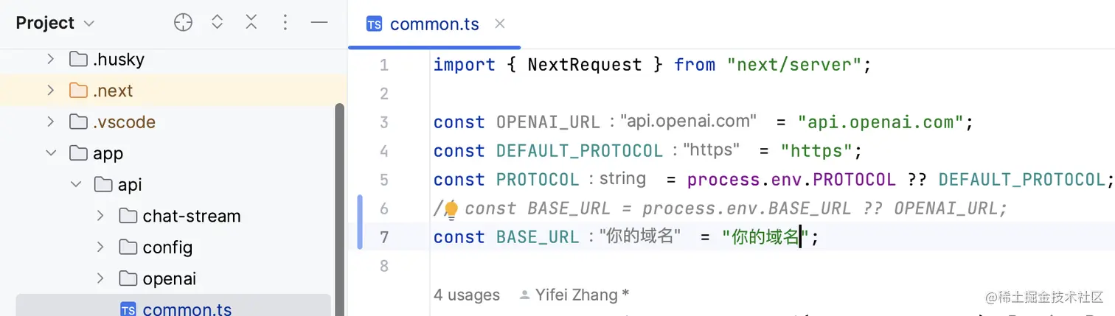Click the Collapse All icon in Project panel
The image size is (1115, 316).
tap(251, 23)
